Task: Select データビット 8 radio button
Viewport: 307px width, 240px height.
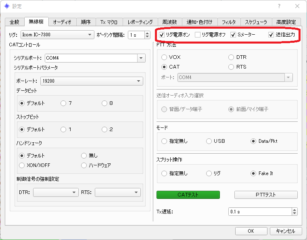Action: 104,103
